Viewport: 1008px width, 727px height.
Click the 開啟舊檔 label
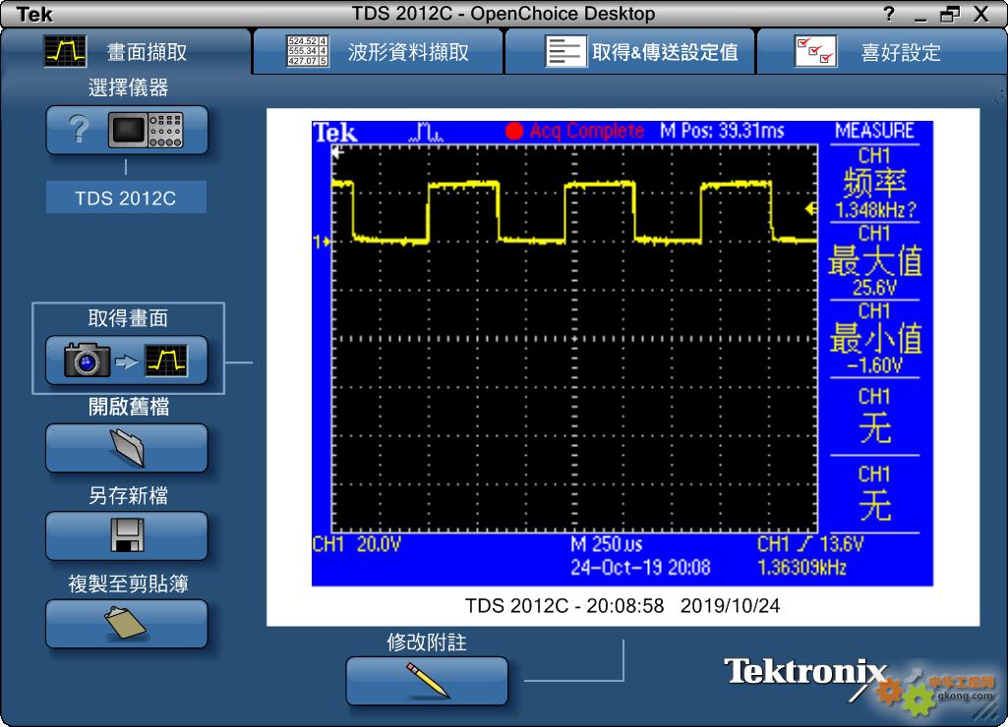tap(129, 407)
